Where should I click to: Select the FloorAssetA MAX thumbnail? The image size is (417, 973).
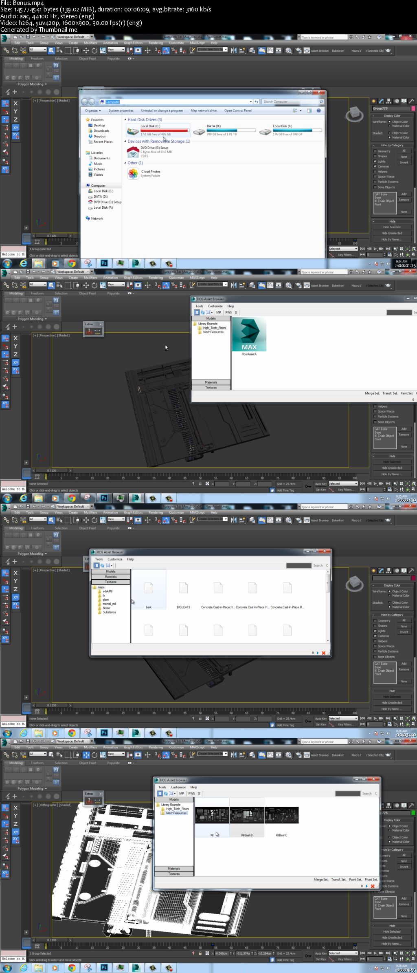[249, 335]
